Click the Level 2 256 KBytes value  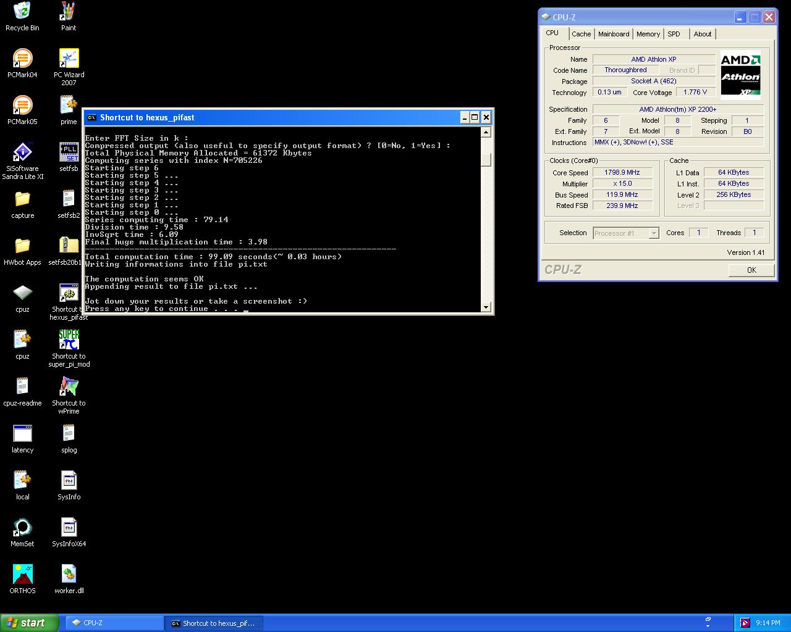734,194
